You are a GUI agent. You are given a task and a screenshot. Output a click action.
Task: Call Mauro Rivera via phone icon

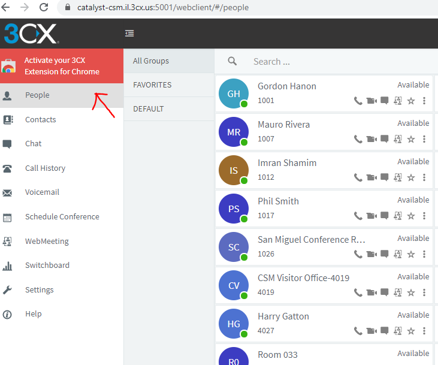pyautogui.click(x=358, y=139)
